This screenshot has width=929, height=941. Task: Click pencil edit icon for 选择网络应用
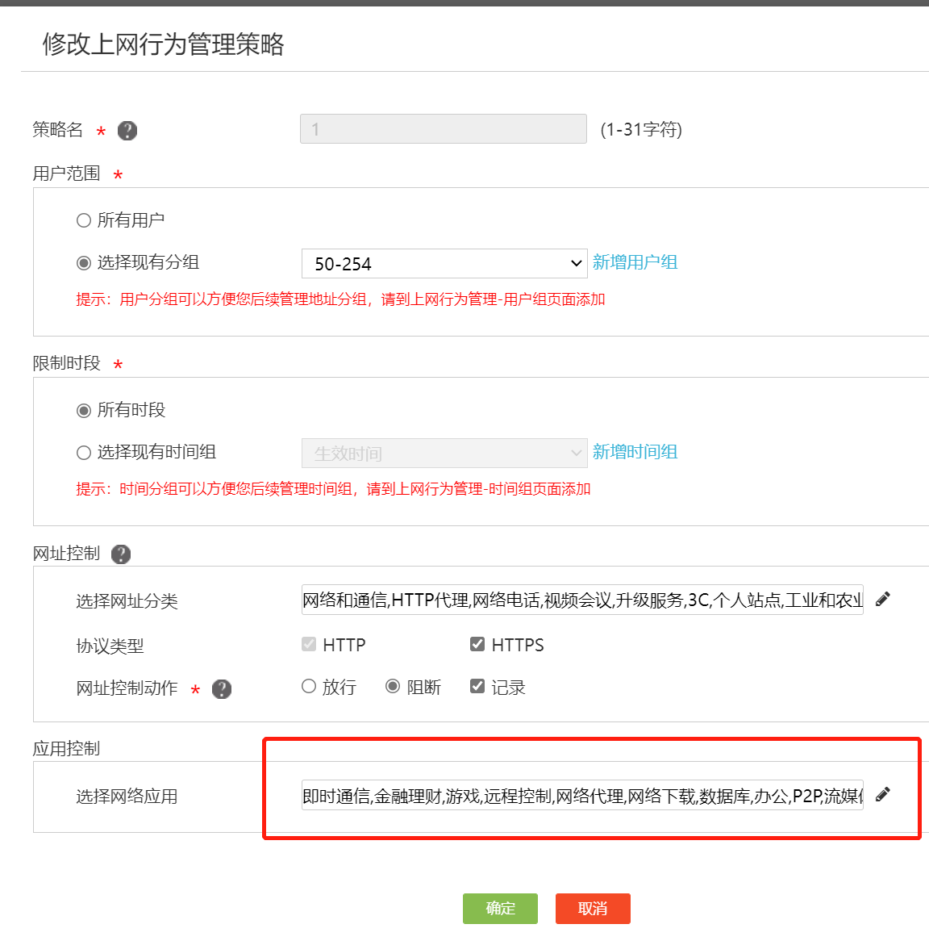[x=883, y=795]
